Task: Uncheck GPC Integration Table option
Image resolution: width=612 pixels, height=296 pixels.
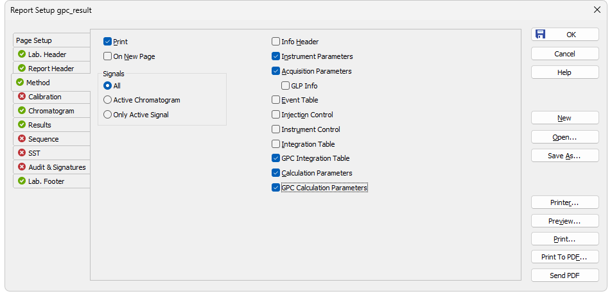Action: click(x=275, y=158)
